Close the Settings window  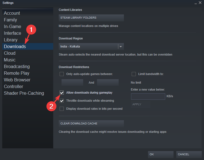point(200,2)
